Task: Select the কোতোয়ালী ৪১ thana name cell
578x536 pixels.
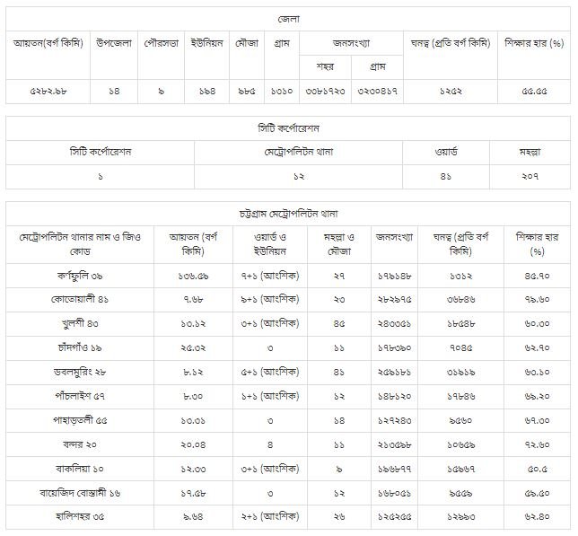Action: [84, 296]
